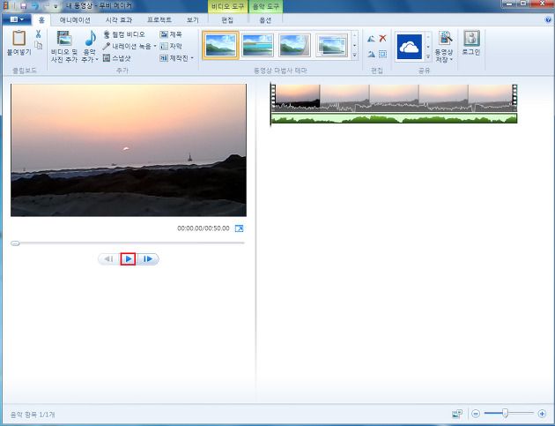
Task: Click the Add music (음악 추가) note icon
Action: 90,38
